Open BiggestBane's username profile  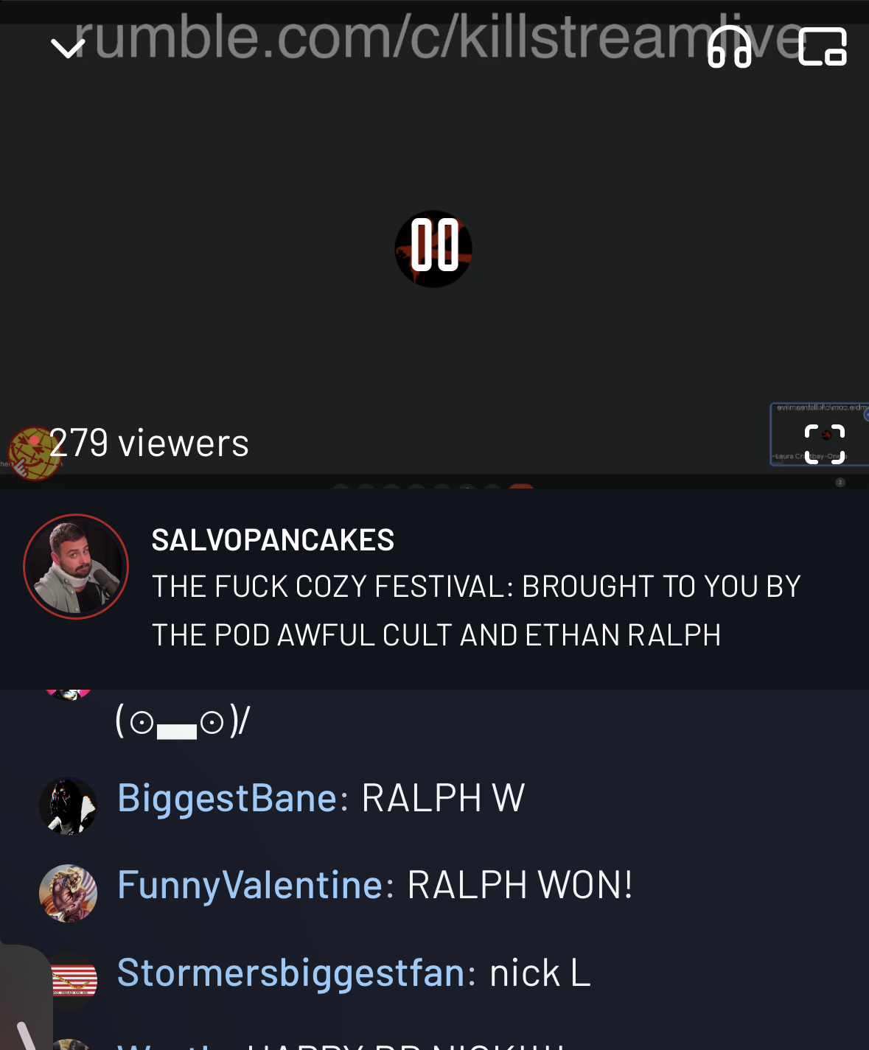[228, 798]
